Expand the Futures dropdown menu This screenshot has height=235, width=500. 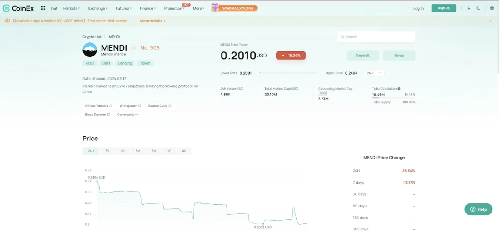click(x=124, y=8)
